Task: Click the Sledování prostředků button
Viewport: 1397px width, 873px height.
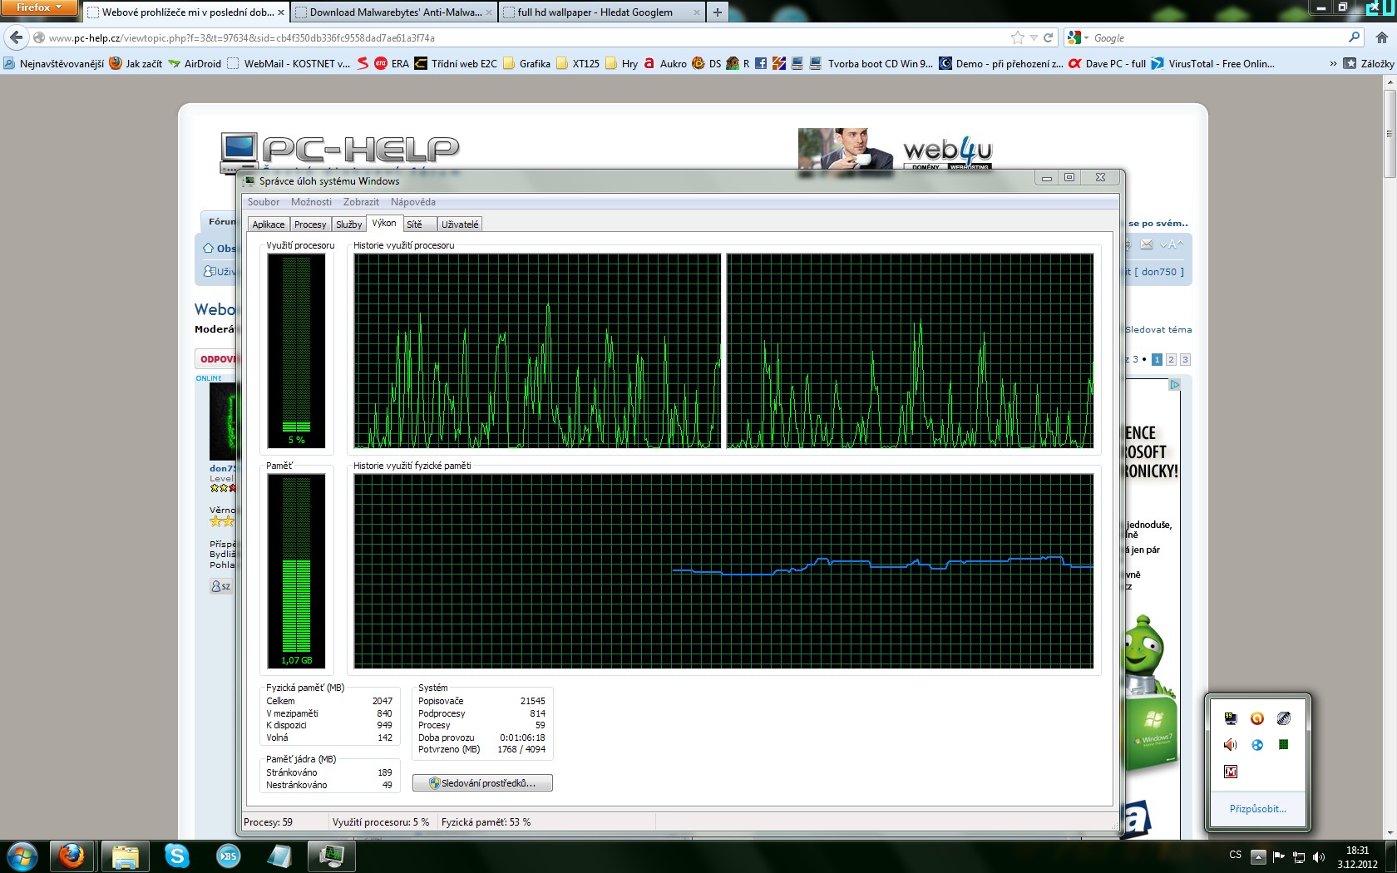Action: [482, 783]
